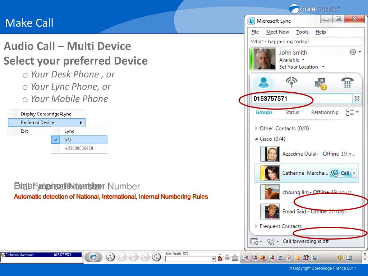
Task: Open the call forwarding options dropdown
Action: [273, 241]
